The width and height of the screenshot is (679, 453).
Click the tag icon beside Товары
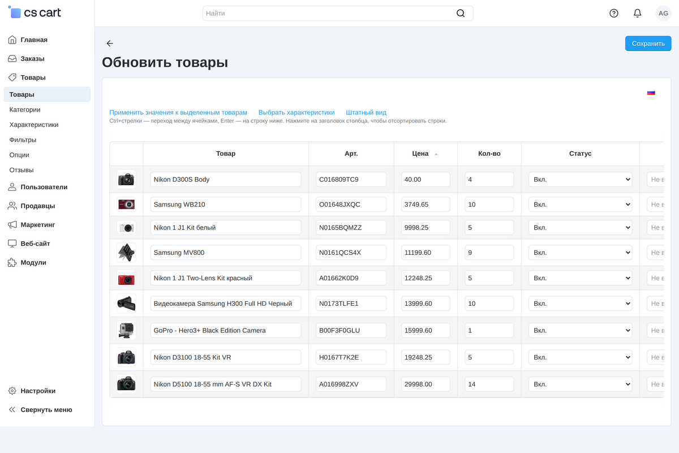(x=12, y=78)
